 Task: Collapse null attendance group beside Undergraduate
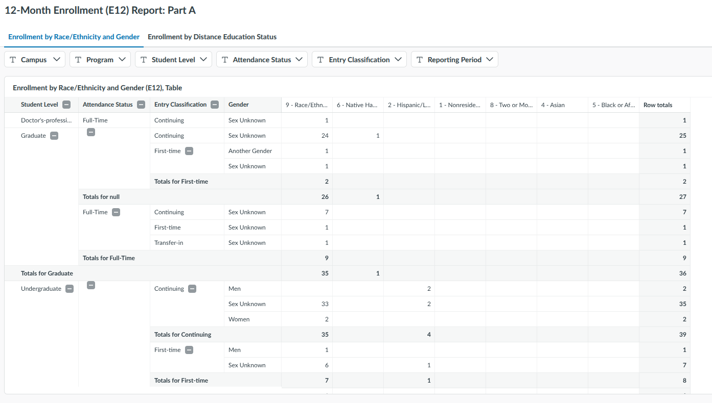(x=91, y=285)
